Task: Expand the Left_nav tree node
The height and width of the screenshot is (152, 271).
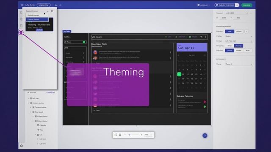Action: (28, 98)
